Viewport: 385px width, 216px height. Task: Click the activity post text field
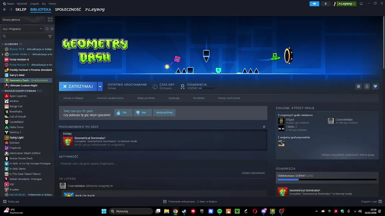163,163
